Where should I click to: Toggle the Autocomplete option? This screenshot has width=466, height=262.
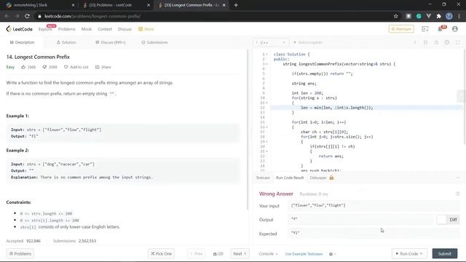[307, 42]
